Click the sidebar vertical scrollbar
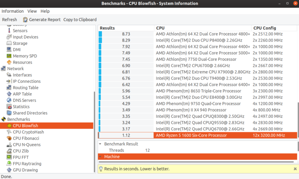 coord(94,132)
